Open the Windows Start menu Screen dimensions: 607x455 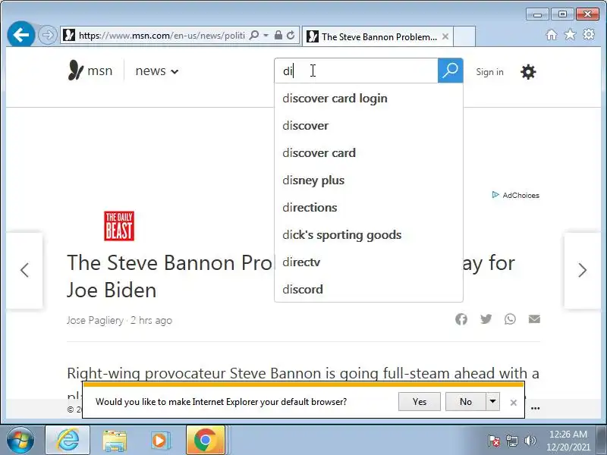coord(20,441)
